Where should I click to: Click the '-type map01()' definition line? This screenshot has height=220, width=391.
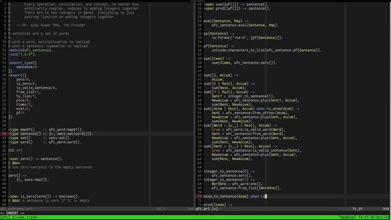coord(46,130)
